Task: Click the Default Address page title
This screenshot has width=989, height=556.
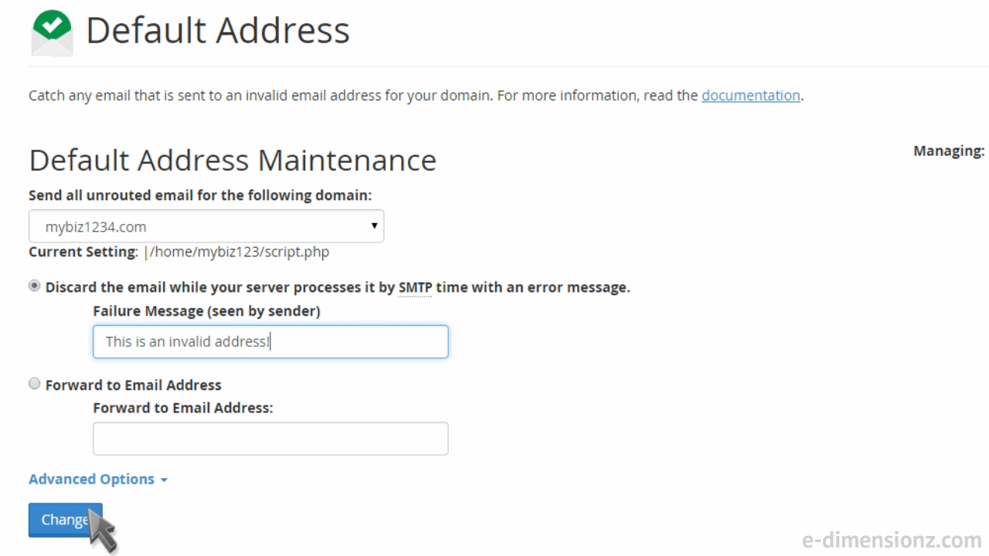Action: coord(218,31)
